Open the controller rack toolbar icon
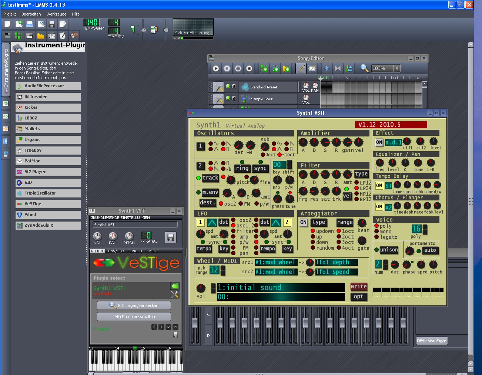482x375 pixels. pyautogui.click(x=74, y=36)
